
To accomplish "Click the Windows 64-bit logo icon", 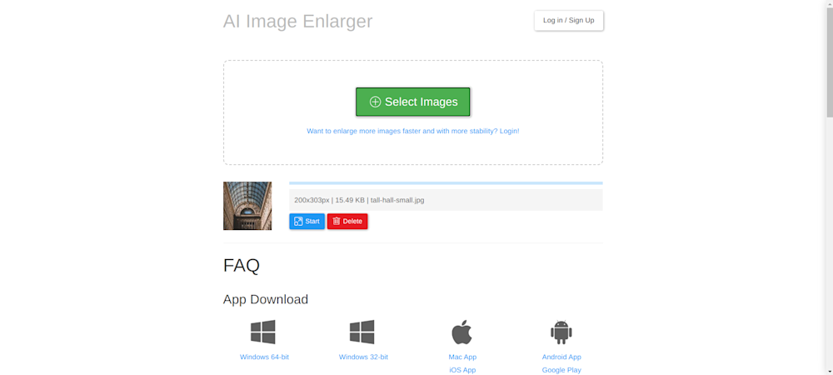I will 263,332.
